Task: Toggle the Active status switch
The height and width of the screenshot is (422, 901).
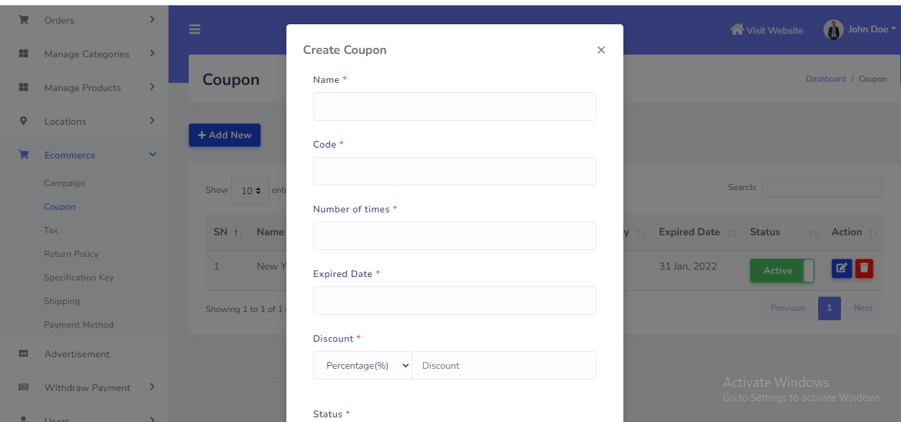Action: point(782,270)
